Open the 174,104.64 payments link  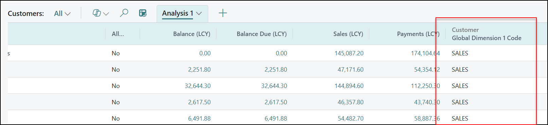coord(425,53)
